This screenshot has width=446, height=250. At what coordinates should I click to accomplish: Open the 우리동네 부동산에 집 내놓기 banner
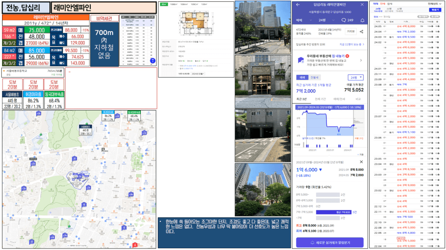[330, 60]
